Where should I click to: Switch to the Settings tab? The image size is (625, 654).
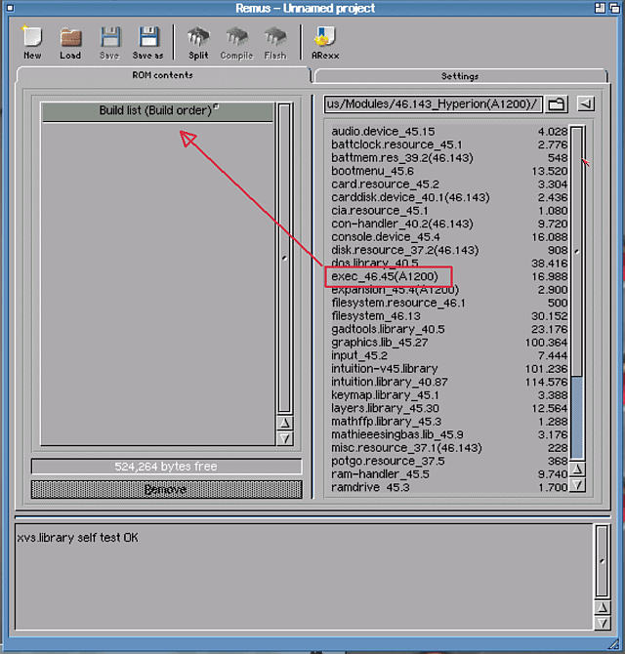click(459, 76)
